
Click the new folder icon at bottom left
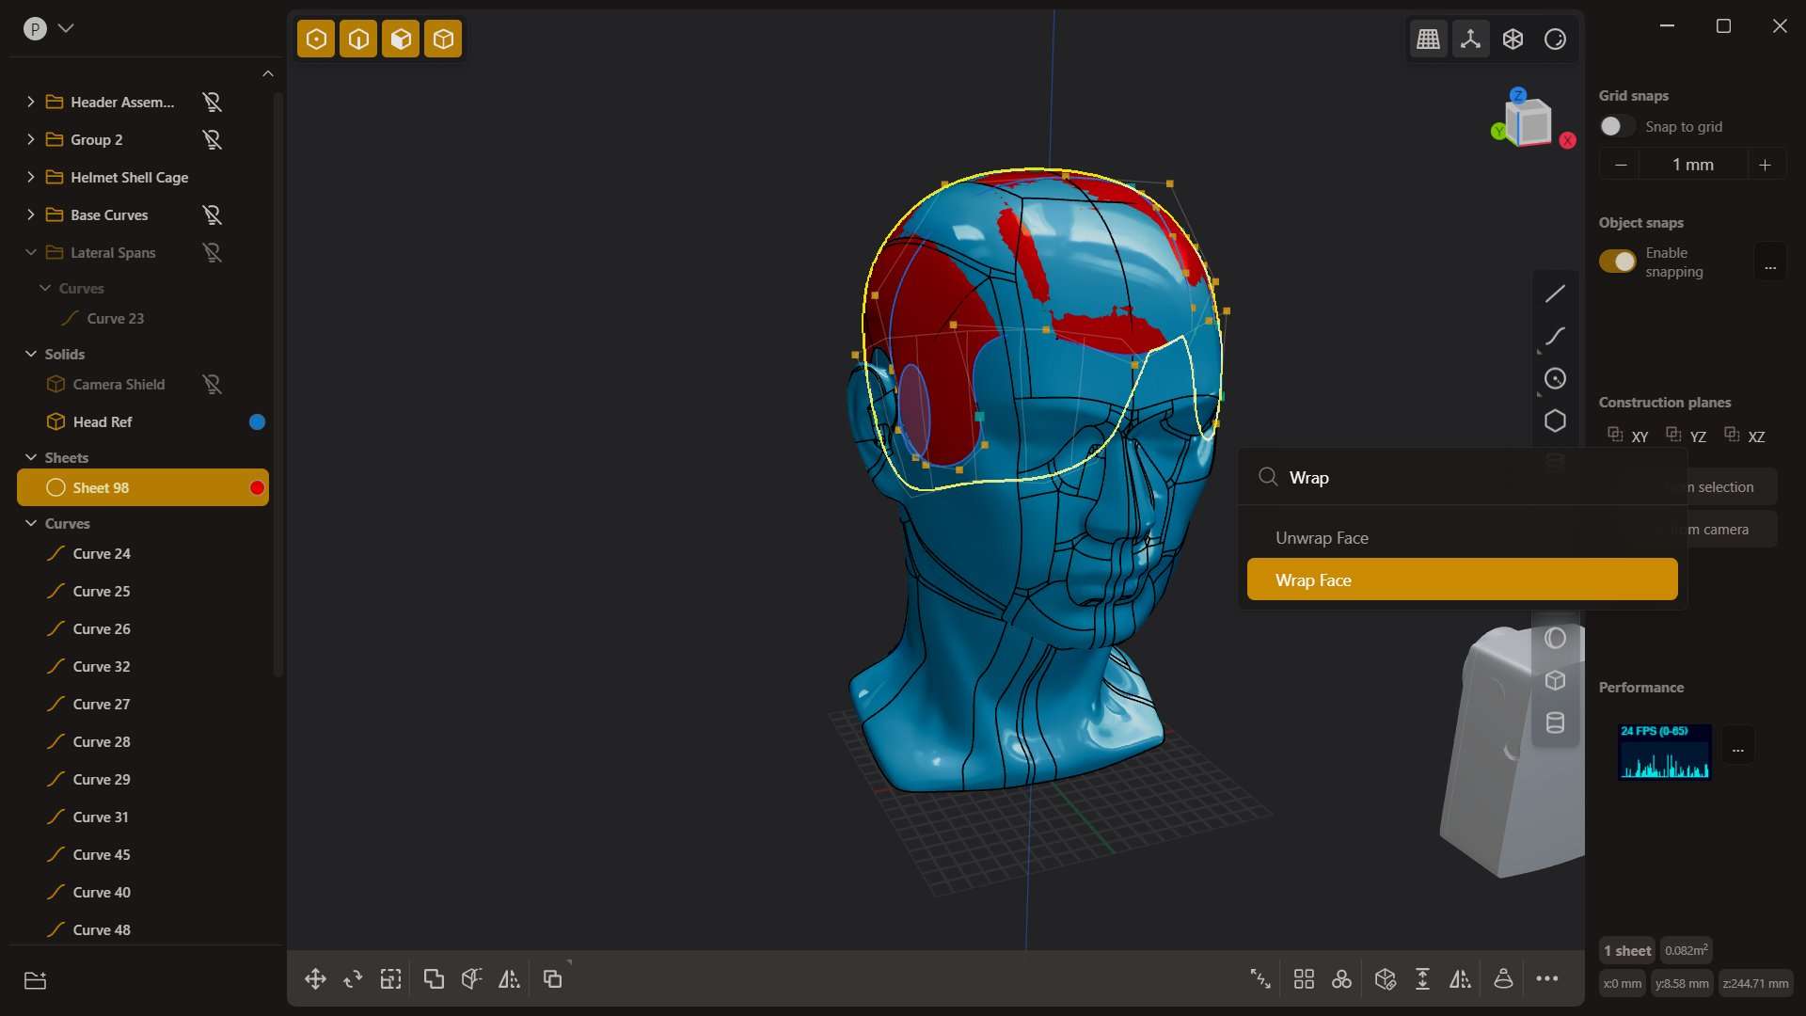(x=35, y=980)
